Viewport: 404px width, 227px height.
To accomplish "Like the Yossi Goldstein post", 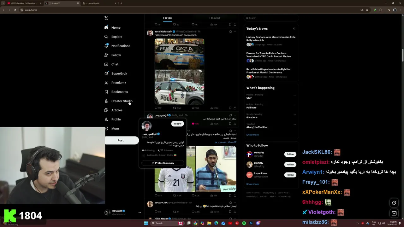I will click(195, 108).
